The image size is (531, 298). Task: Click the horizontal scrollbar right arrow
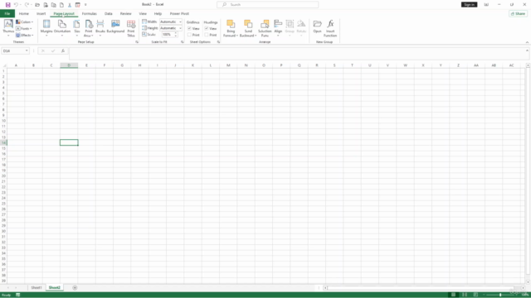pyautogui.click(x=524, y=288)
